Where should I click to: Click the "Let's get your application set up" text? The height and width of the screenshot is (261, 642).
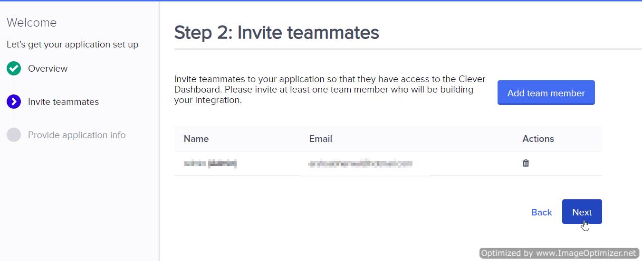pos(72,45)
